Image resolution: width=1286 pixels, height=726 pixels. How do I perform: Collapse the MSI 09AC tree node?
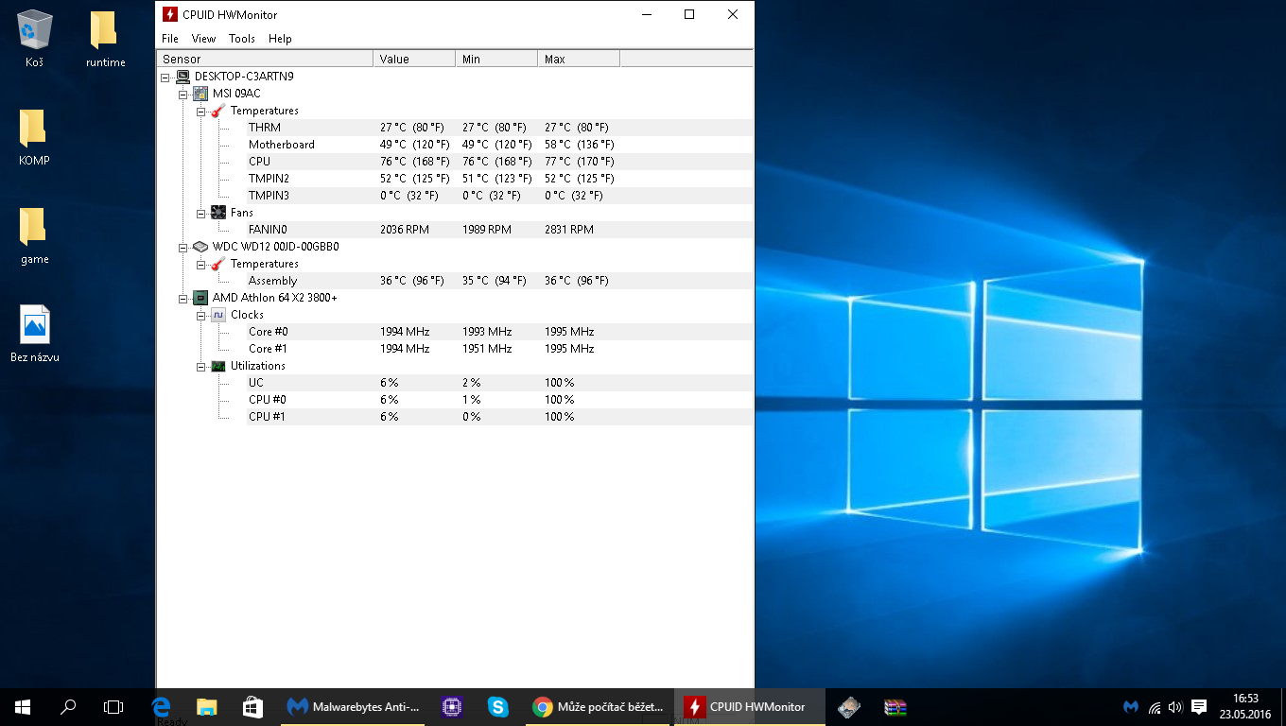pyautogui.click(x=183, y=94)
